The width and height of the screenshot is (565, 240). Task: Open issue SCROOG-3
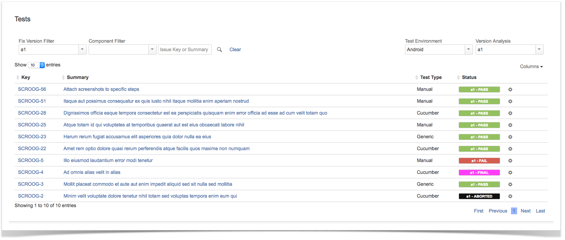(31, 184)
